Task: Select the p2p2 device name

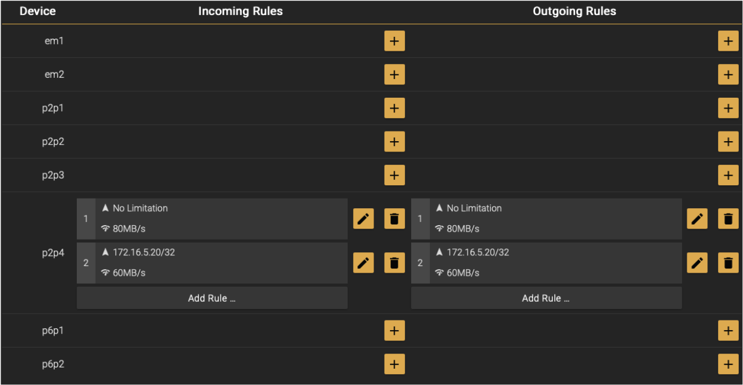Action: tap(53, 142)
